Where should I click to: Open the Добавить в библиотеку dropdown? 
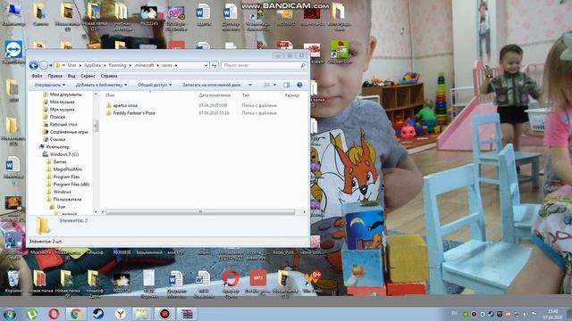tap(101, 85)
